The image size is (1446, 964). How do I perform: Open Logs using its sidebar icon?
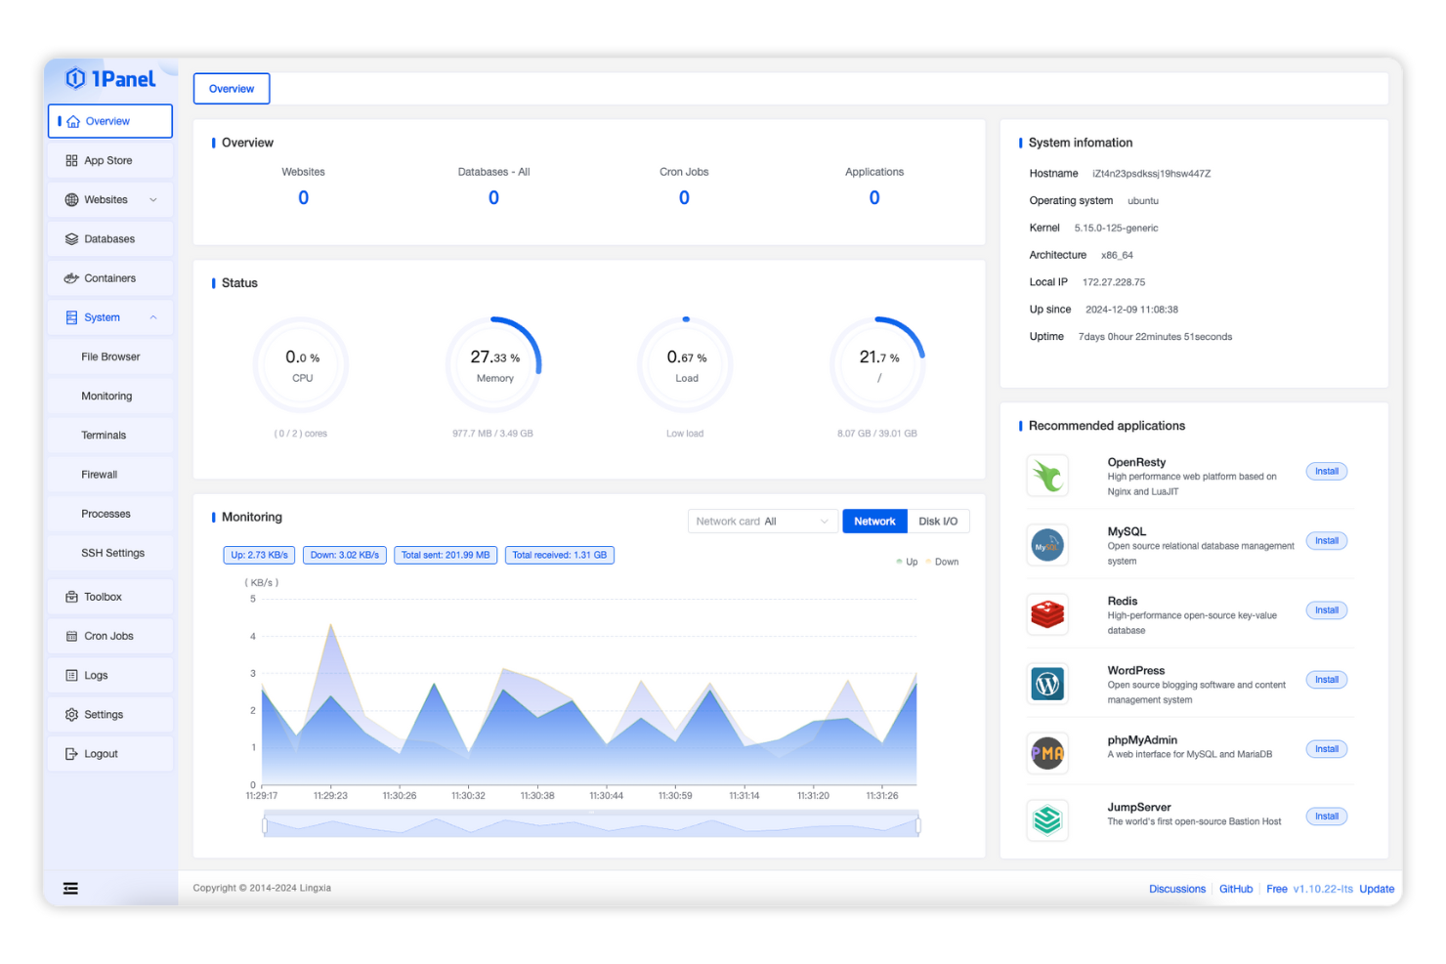click(x=71, y=676)
